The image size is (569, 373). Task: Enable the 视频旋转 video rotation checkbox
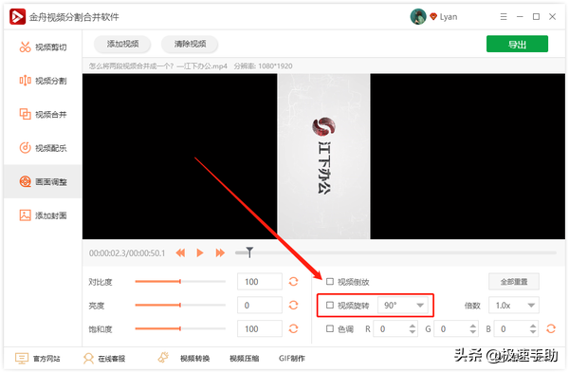330,305
